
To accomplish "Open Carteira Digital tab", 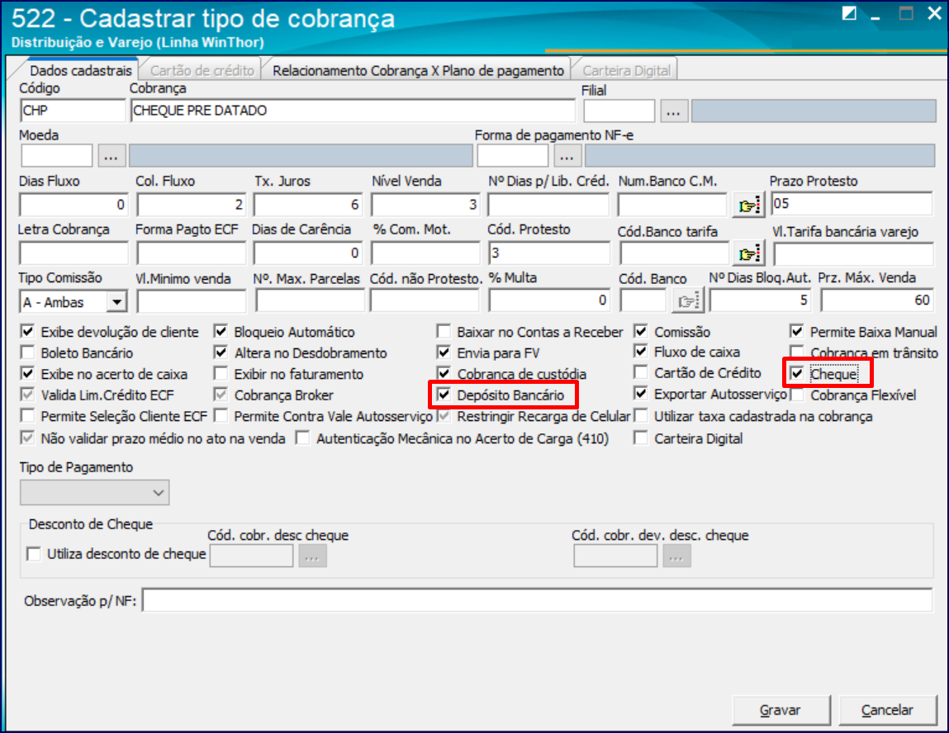I will (626, 71).
